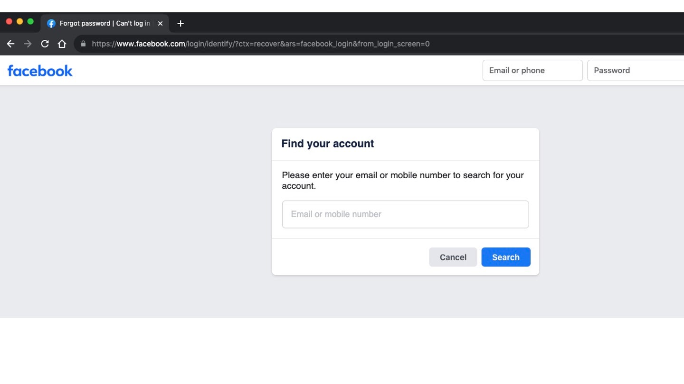Click the 'Please enter your email' instruction text
The height and width of the screenshot is (384, 684).
pos(403,180)
